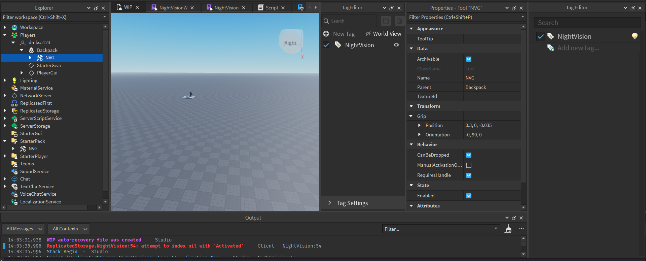Collapse the Appearance properties section

(x=411, y=29)
